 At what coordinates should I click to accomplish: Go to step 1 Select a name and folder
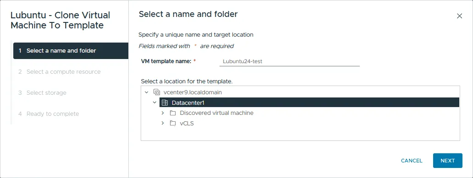click(x=71, y=51)
